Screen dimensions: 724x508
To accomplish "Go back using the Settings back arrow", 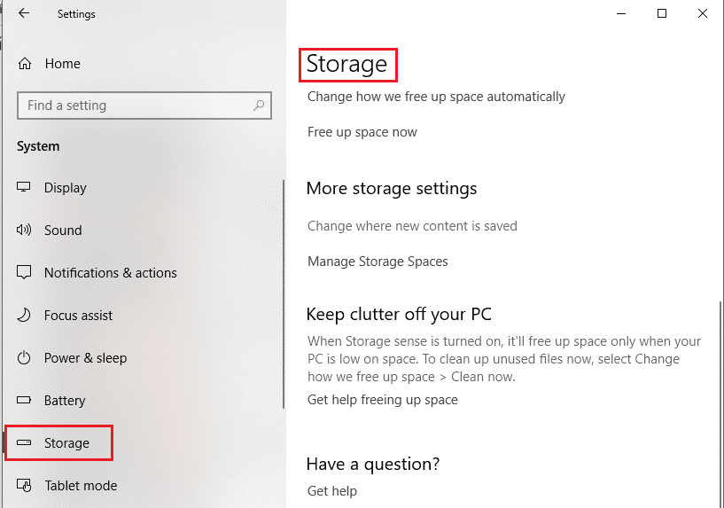I will pyautogui.click(x=24, y=13).
